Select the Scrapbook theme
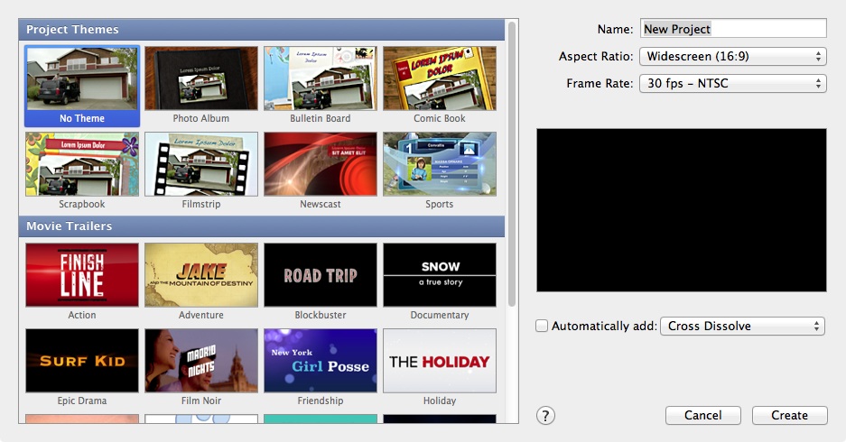This screenshot has height=442, width=846. click(x=82, y=164)
